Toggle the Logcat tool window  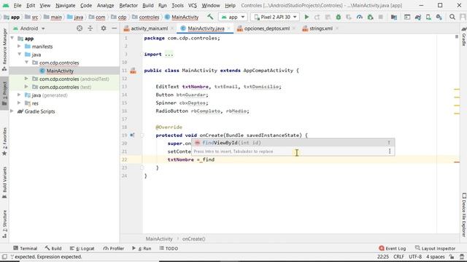(82, 248)
